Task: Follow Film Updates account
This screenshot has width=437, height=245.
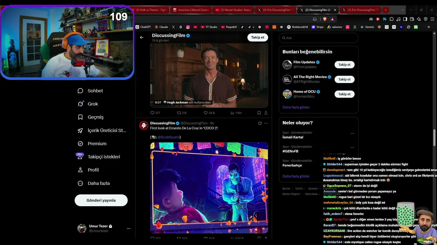Action: click(344, 65)
